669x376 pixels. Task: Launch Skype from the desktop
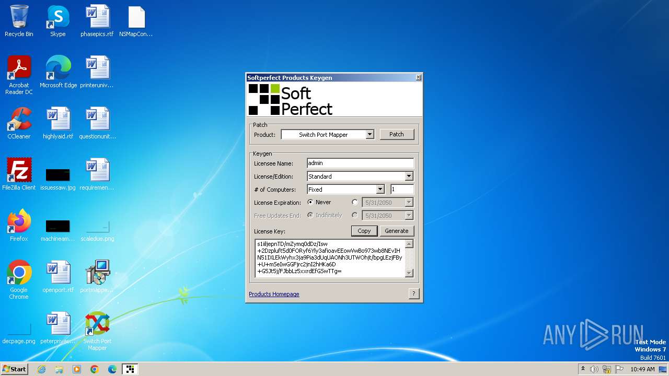[58, 21]
